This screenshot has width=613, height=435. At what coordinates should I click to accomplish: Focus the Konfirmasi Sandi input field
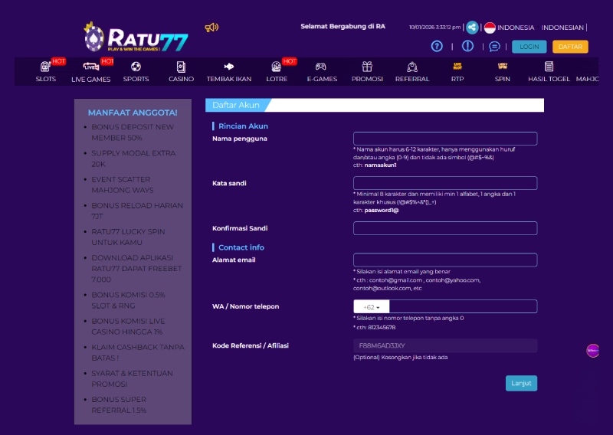pyautogui.click(x=445, y=228)
